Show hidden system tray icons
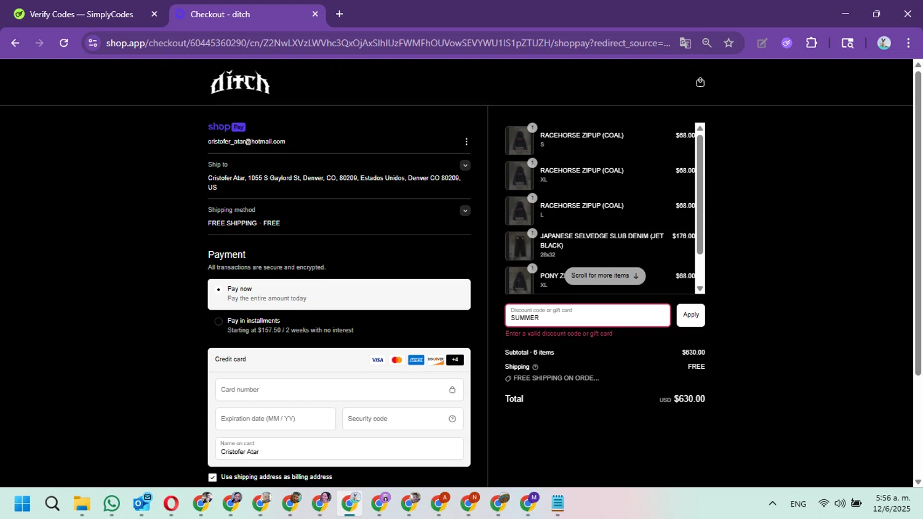 (772, 504)
